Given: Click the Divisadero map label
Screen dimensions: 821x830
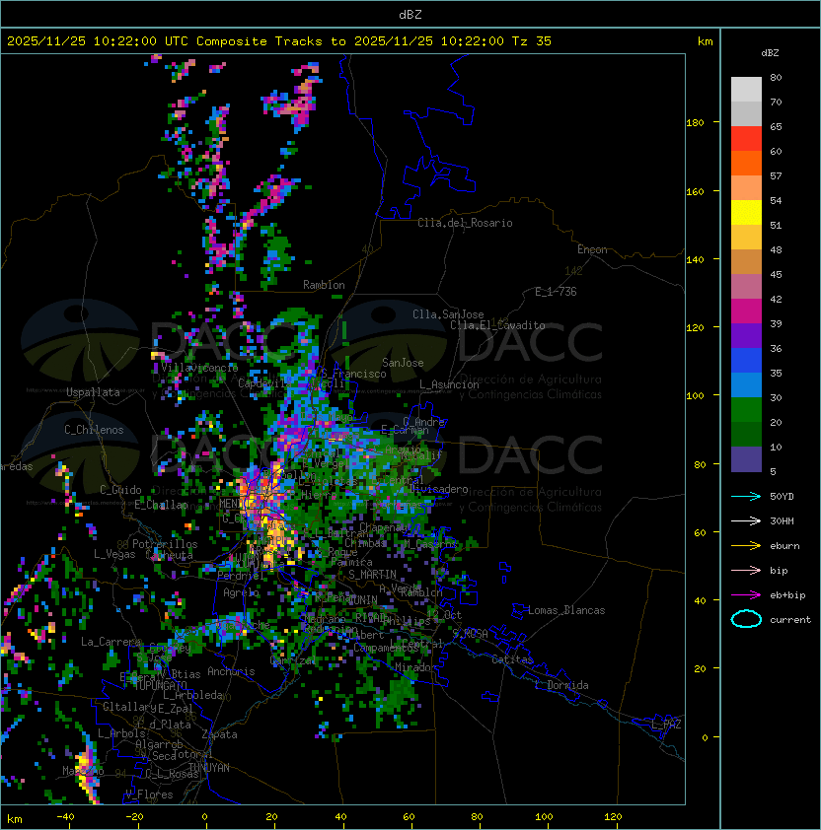Looking at the screenshot, I should [439, 489].
